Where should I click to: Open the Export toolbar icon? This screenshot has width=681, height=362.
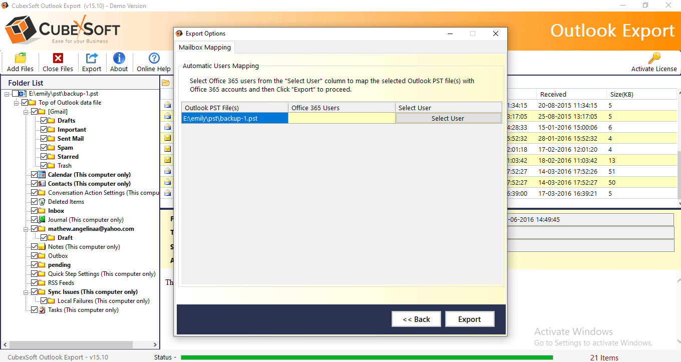92,58
